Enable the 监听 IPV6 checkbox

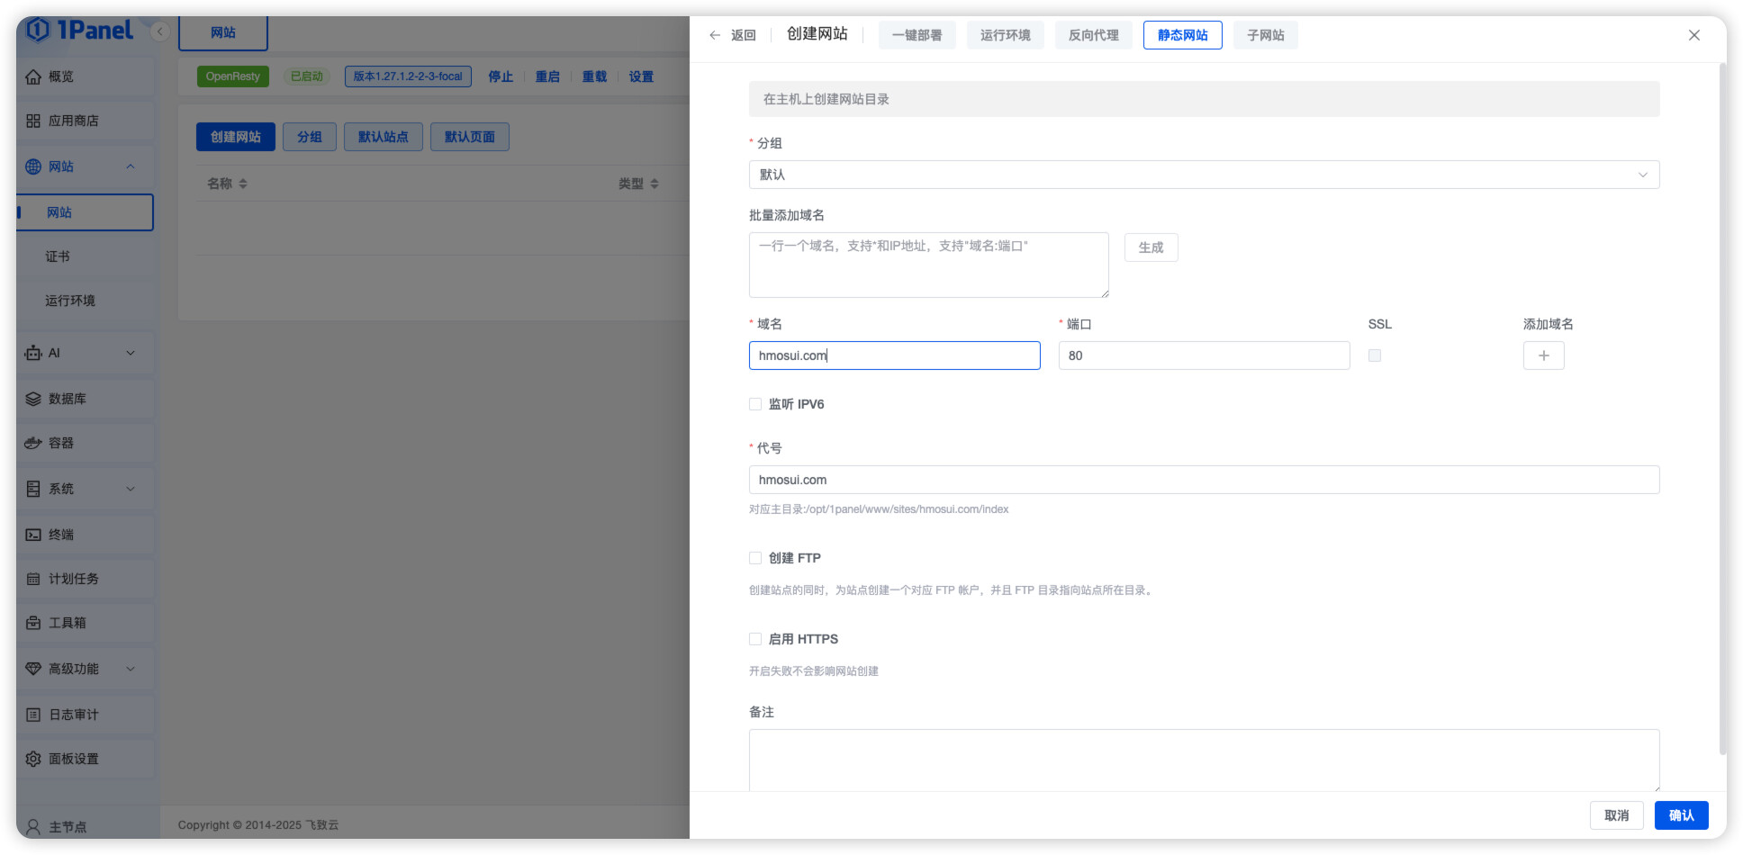point(755,404)
